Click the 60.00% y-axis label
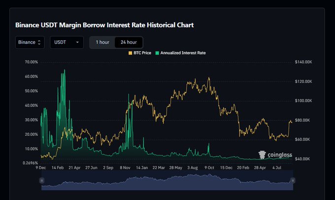 pyautogui.click(x=31, y=77)
